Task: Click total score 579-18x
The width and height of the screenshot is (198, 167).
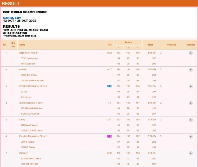Action: click(x=152, y=136)
